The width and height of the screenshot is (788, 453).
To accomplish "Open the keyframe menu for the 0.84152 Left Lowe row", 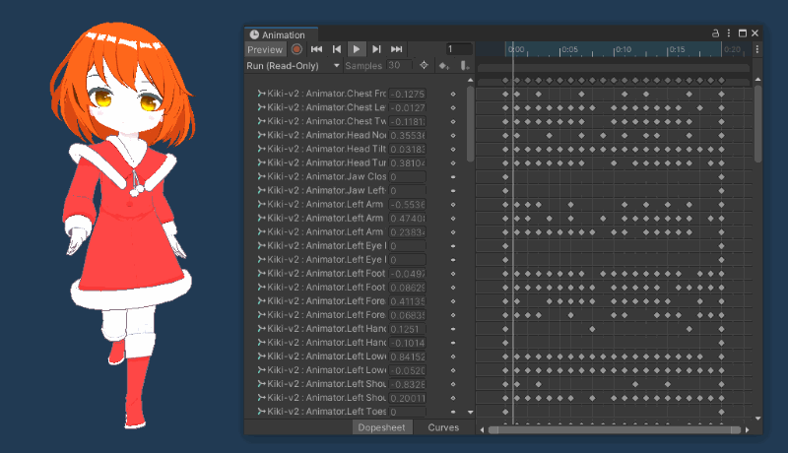I will coord(453,356).
